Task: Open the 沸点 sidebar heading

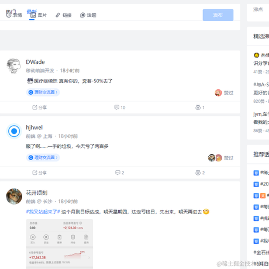Action: click(258, 9)
